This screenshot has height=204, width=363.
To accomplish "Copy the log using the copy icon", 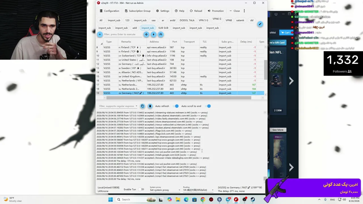I will tap(143, 106).
